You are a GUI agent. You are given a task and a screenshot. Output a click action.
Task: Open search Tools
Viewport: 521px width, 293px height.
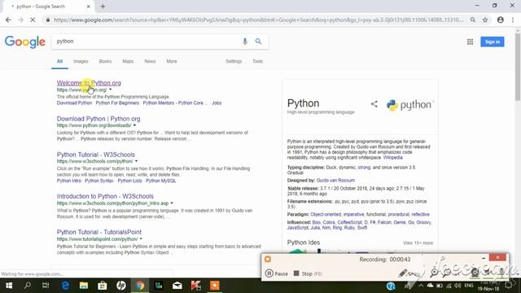[x=257, y=61]
